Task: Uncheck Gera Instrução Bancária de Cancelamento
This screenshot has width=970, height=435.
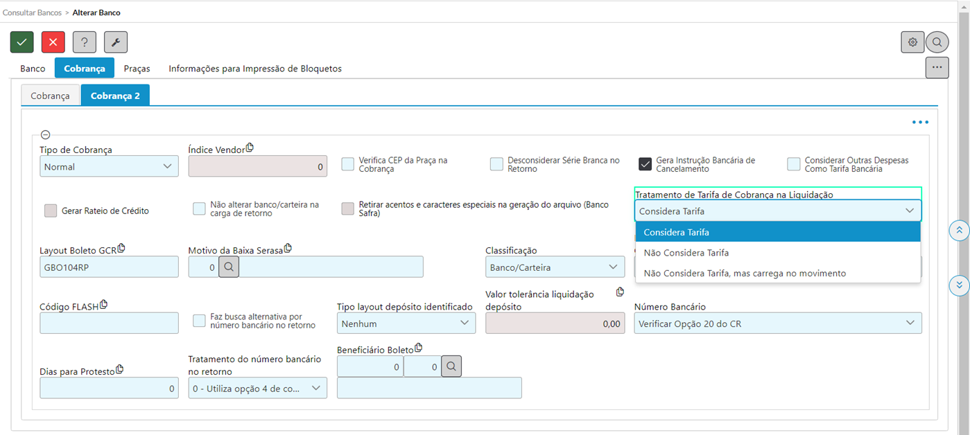Action: click(645, 164)
